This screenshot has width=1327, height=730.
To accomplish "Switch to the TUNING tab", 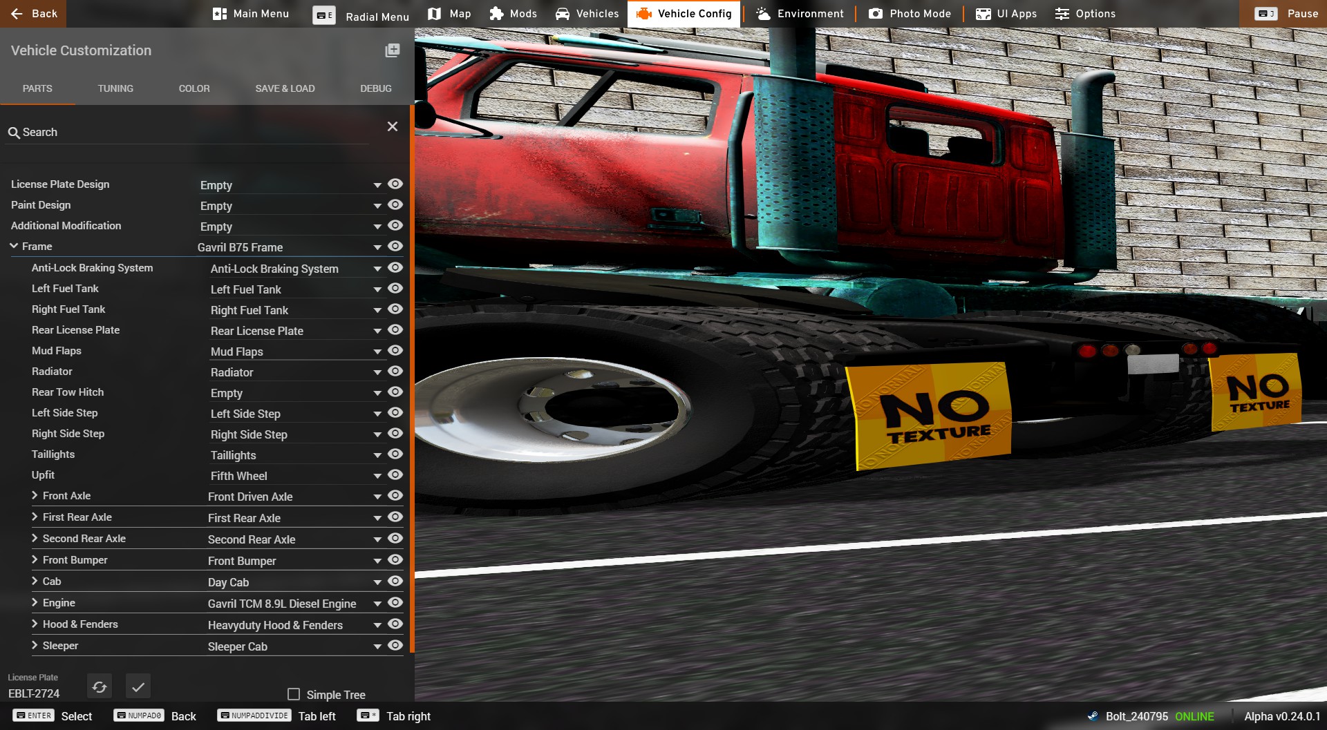I will coord(115,88).
